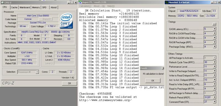Minimize the MemSet window
Screen dimensions: 221x106
(212, 2)
